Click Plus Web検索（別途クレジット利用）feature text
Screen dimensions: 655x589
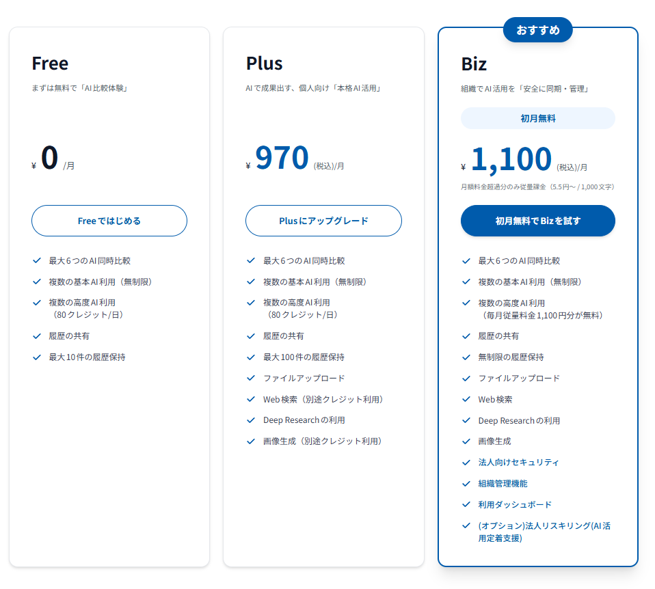point(323,399)
